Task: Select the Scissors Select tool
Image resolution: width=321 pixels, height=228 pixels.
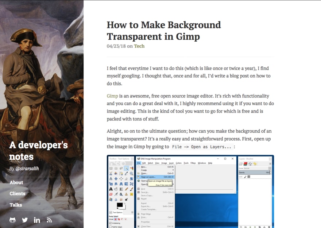Action: click(x=111, y=173)
